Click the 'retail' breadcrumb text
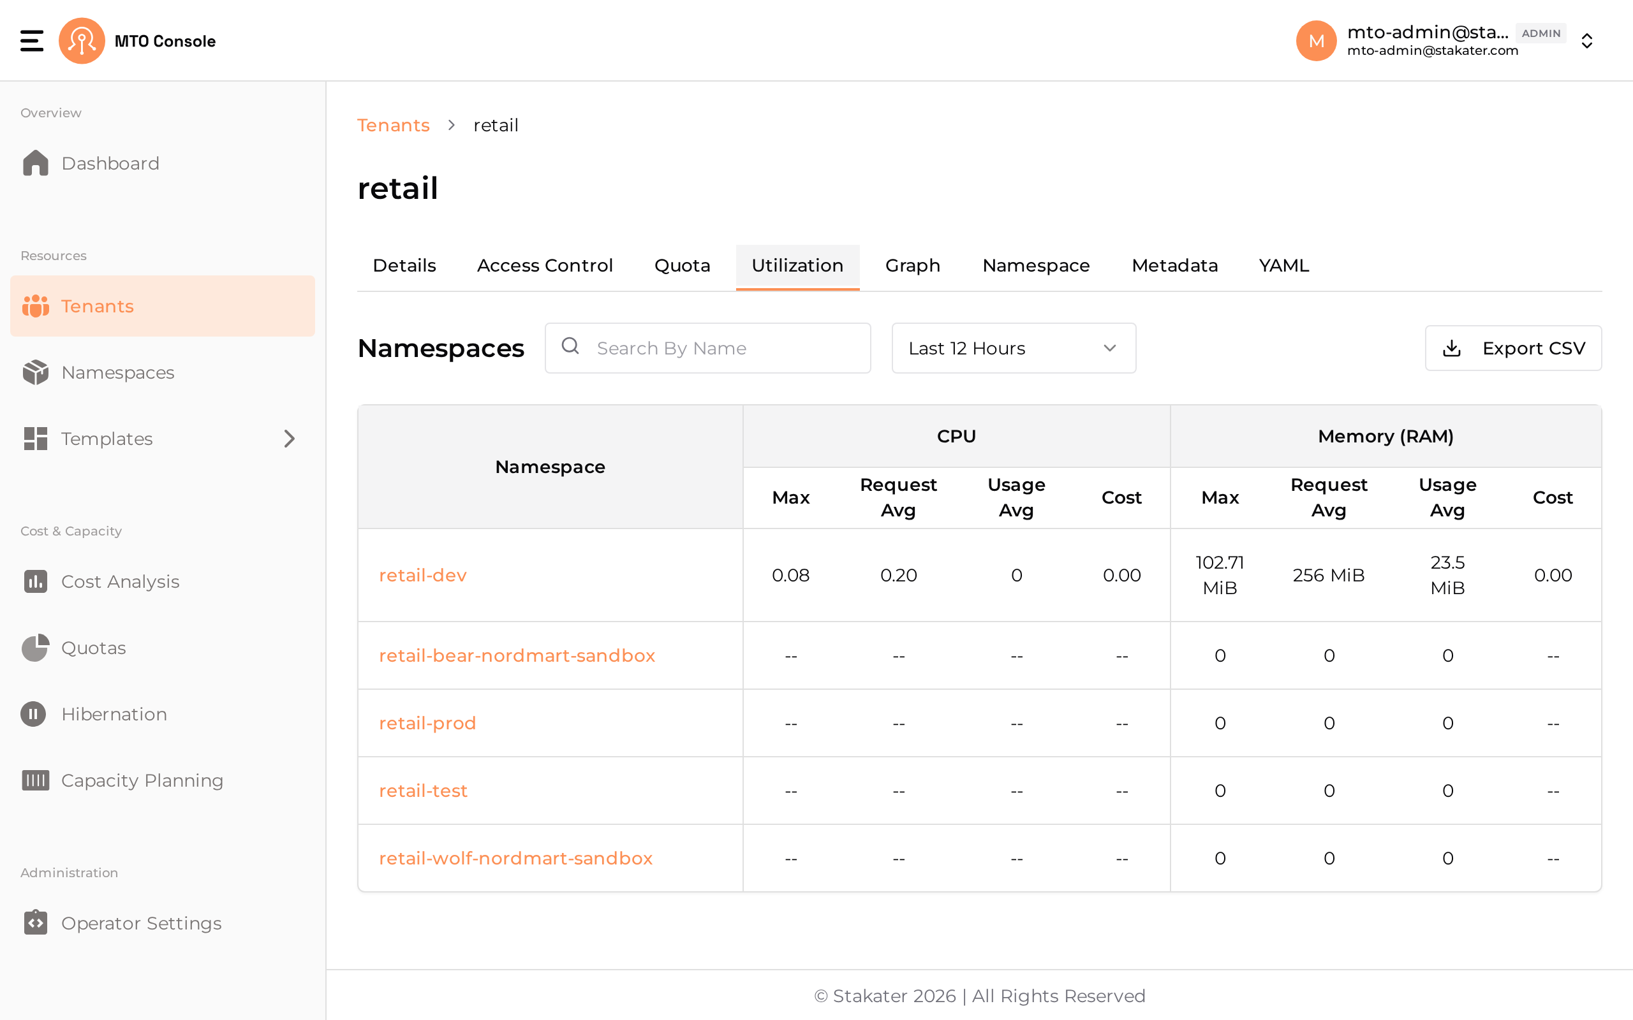The width and height of the screenshot is (1633, 1020). (x=496, y=126)
